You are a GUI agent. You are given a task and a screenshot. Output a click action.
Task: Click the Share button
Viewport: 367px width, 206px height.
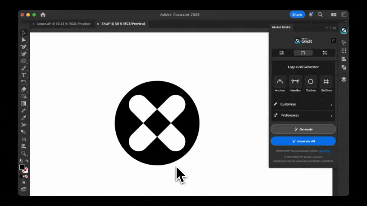tap(297, 15)
